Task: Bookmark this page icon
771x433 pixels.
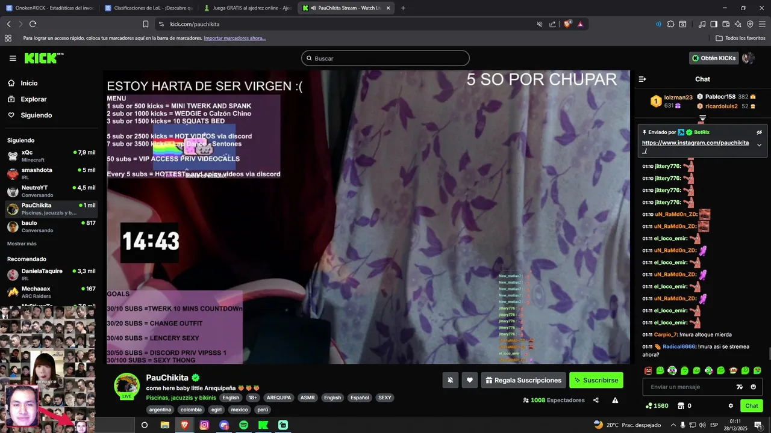Action: pos(146,24)
